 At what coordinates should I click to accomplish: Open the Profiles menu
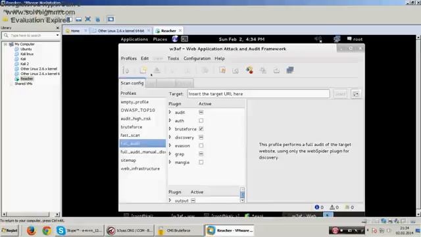coord(129,59)
